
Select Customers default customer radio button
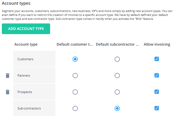[75, 59]
